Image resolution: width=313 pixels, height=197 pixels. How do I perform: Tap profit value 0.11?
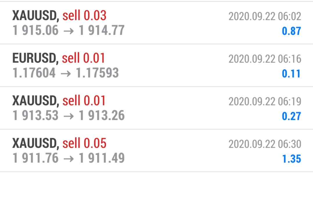coord(291,74)
